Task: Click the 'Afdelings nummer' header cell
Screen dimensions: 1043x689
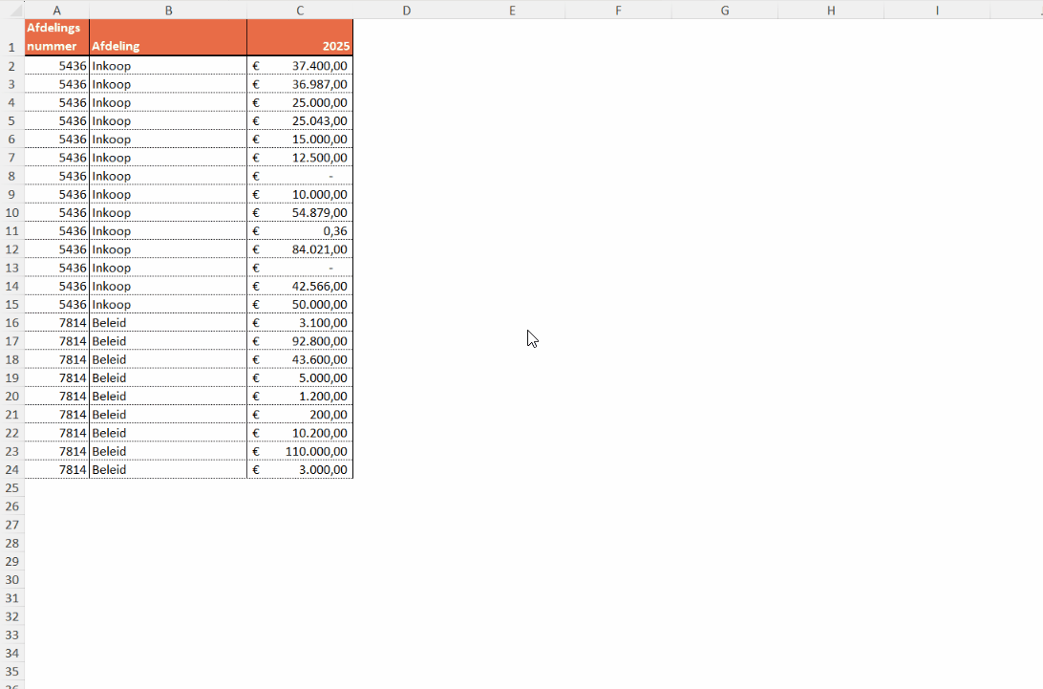Action: pos(57,37)
